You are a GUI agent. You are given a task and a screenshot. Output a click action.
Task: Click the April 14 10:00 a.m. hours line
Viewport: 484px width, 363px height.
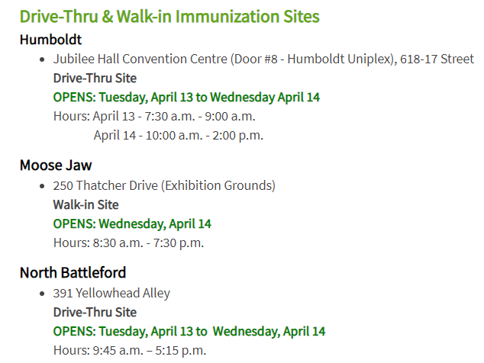(179, 136)
